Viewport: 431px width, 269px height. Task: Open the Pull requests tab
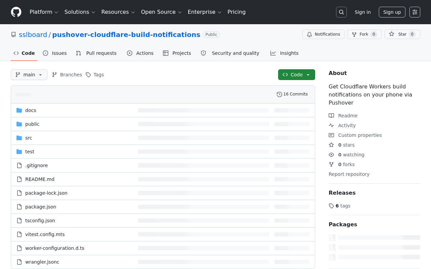coord(96,53)
